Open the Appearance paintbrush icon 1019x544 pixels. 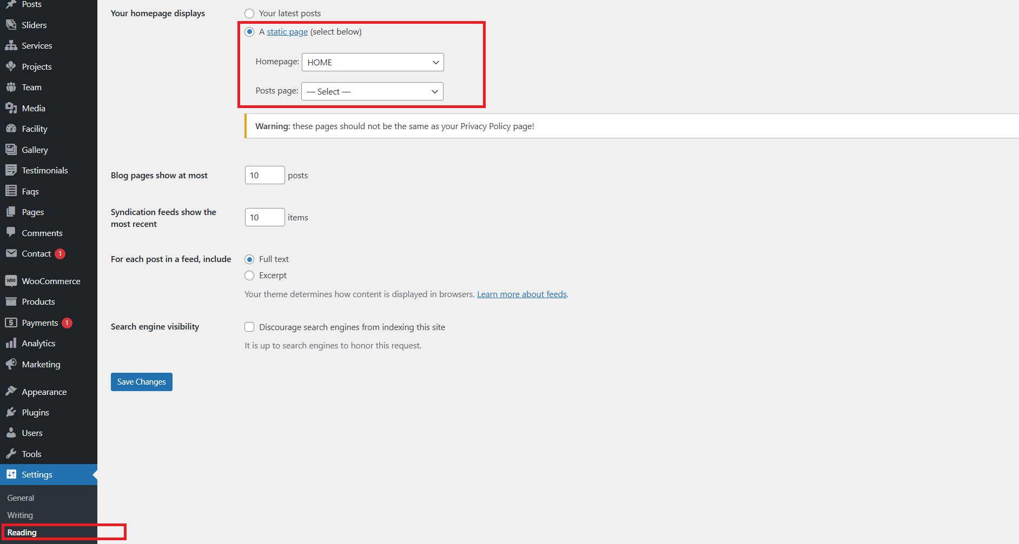coord(11,391)
